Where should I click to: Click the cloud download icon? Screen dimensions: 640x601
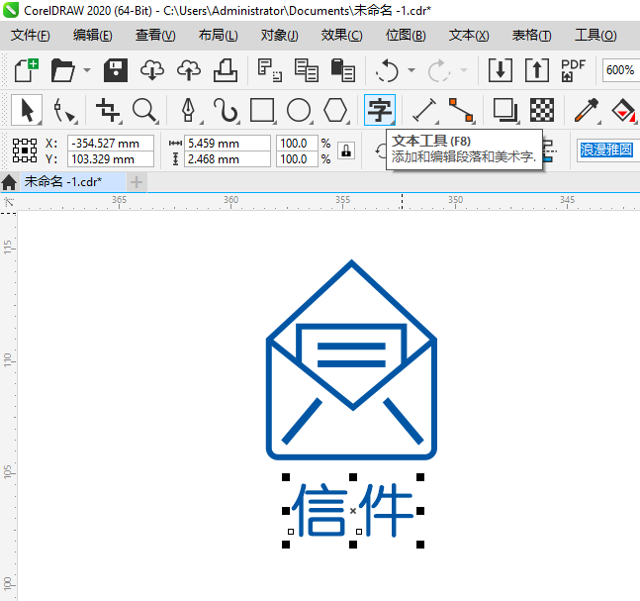click(x=152, y=70)
